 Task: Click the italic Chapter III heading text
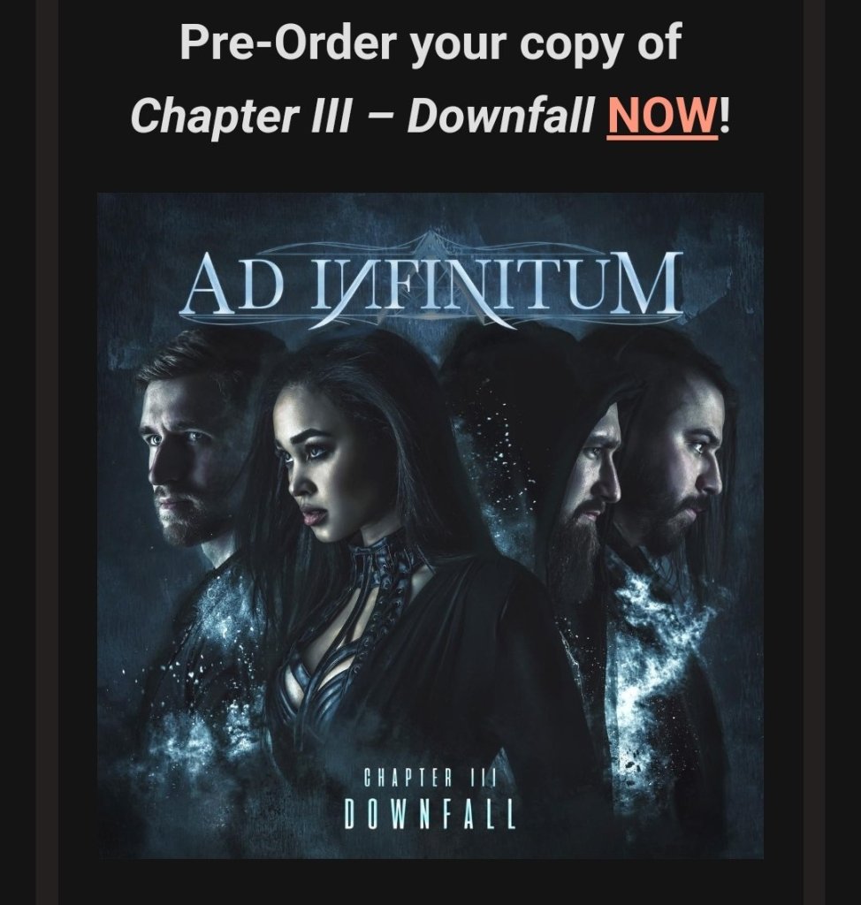click(x=241, y=114)
